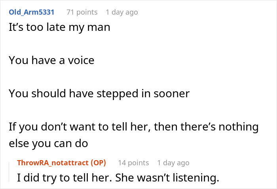This screenshot has width=277, height=189.
Task: Click the 71 points score
Action: pos(82,12)
